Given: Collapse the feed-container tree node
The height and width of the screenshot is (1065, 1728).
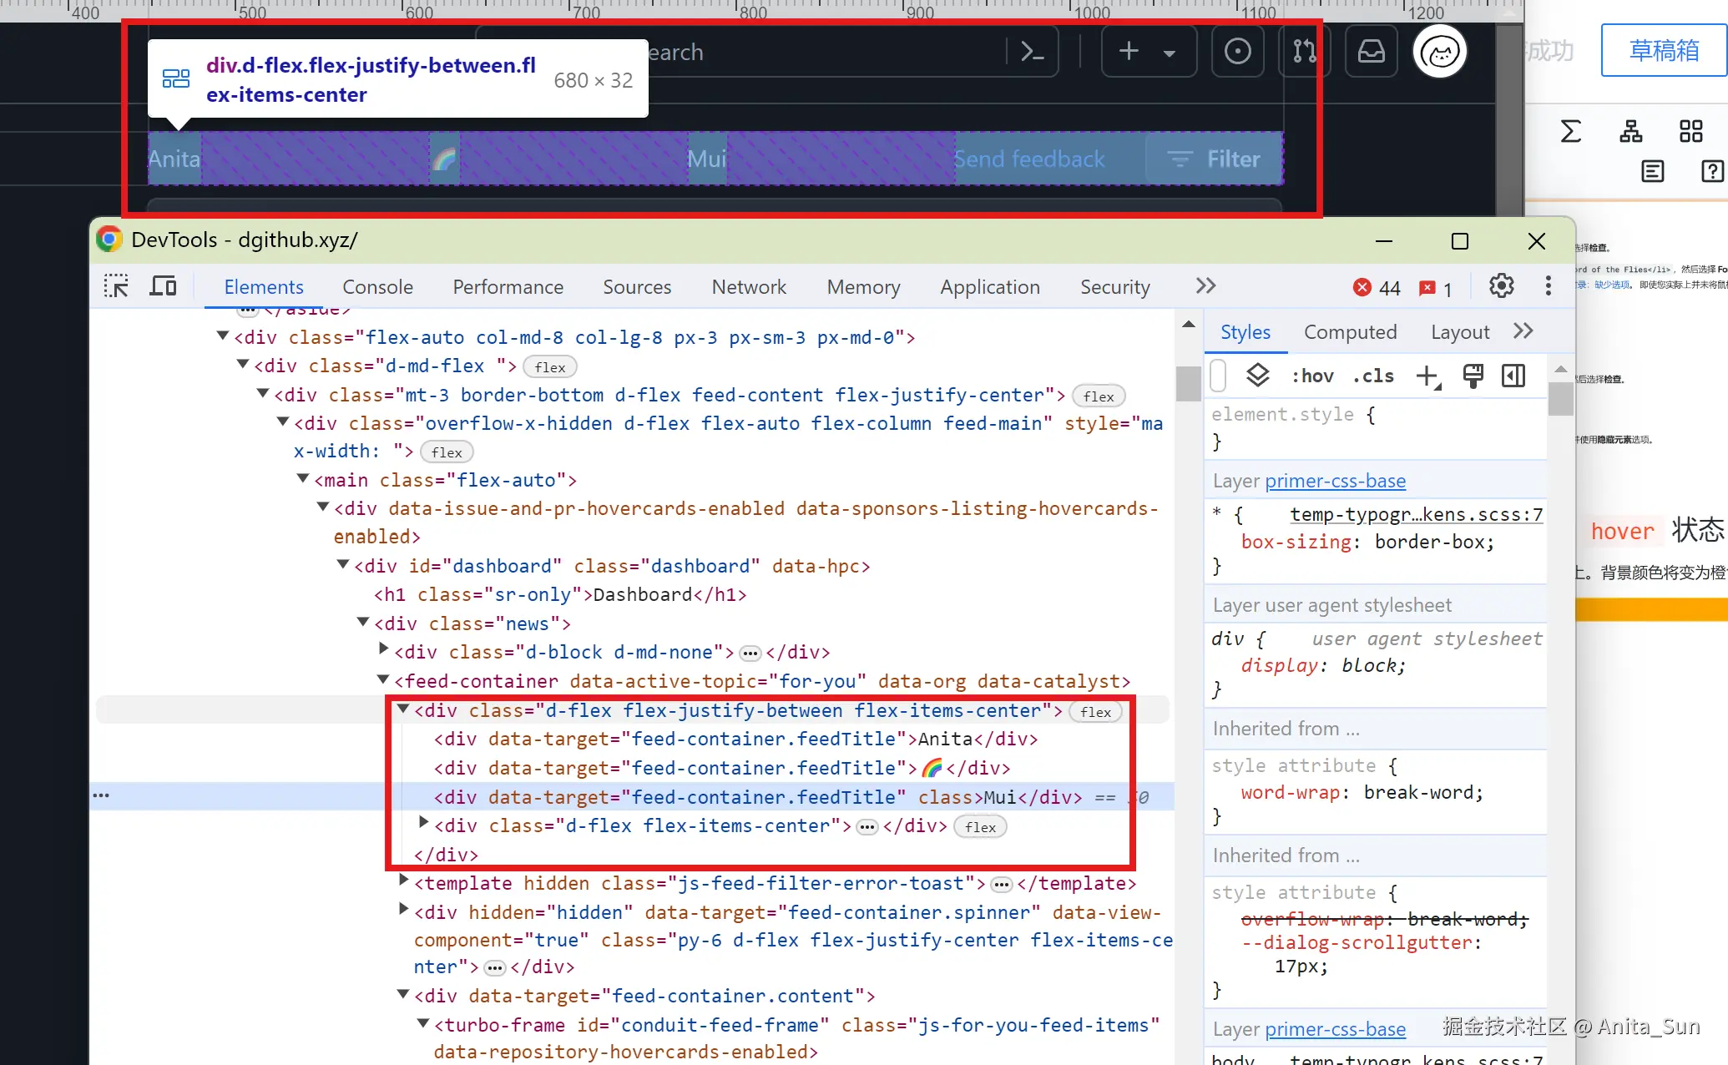Looking at the screenshot, I should tap(383, 680).
